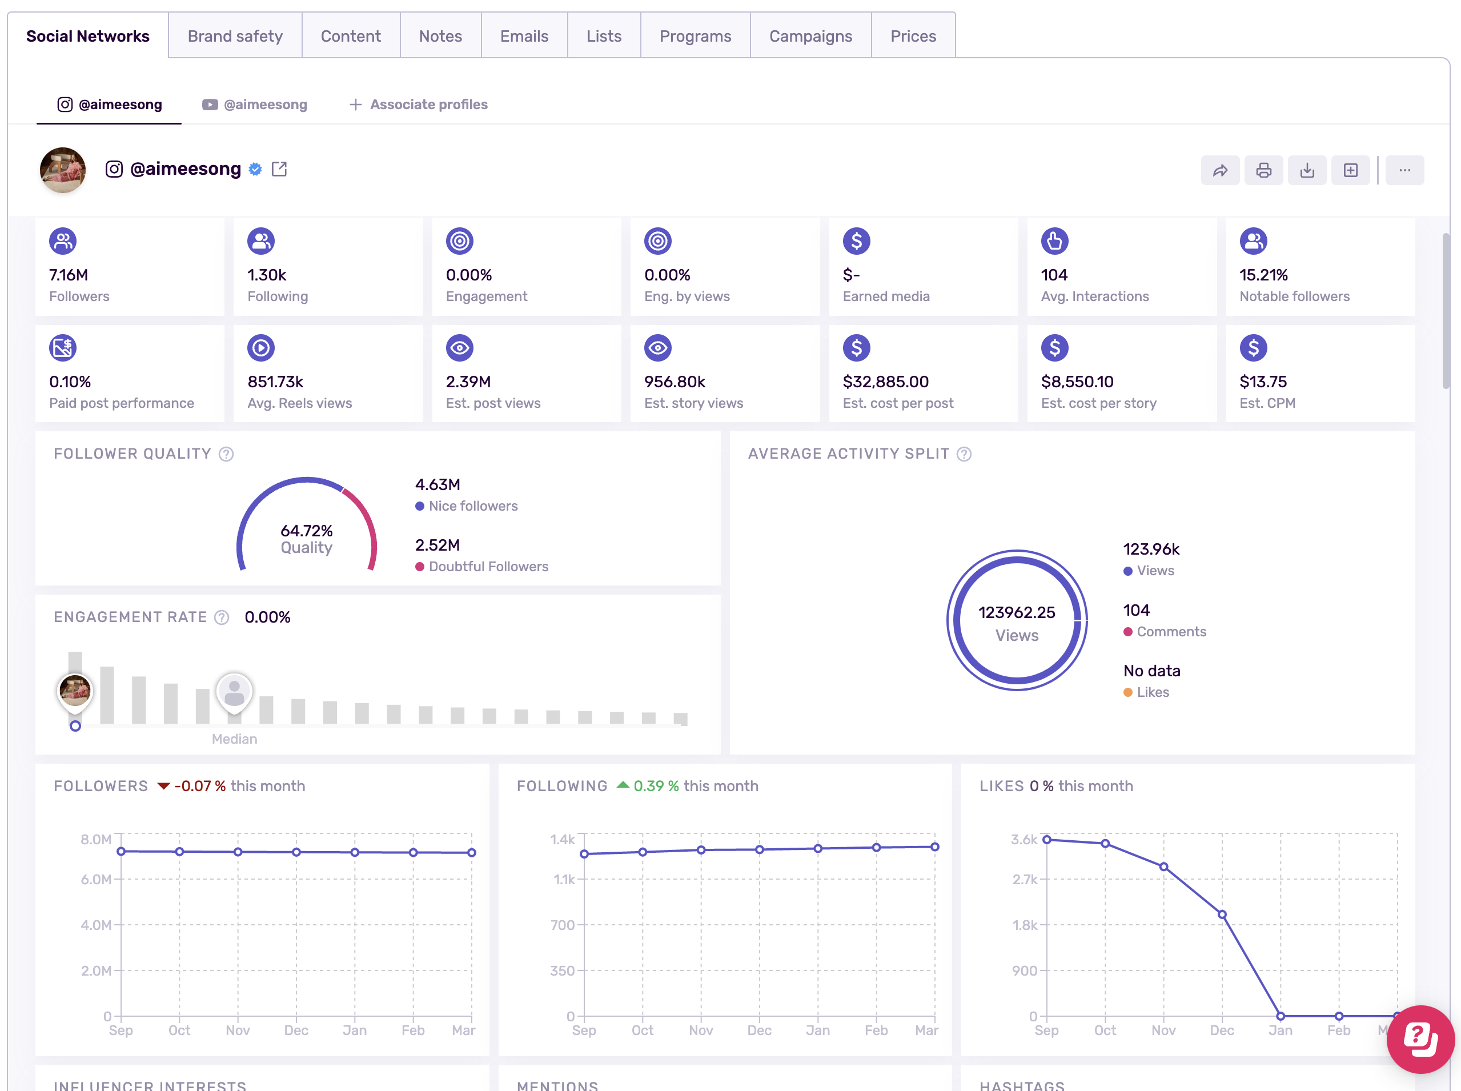This screenshot has height=1091, width=1461.
Task: Click the share icon near profile actions
Action: [x=1220, y=170]
